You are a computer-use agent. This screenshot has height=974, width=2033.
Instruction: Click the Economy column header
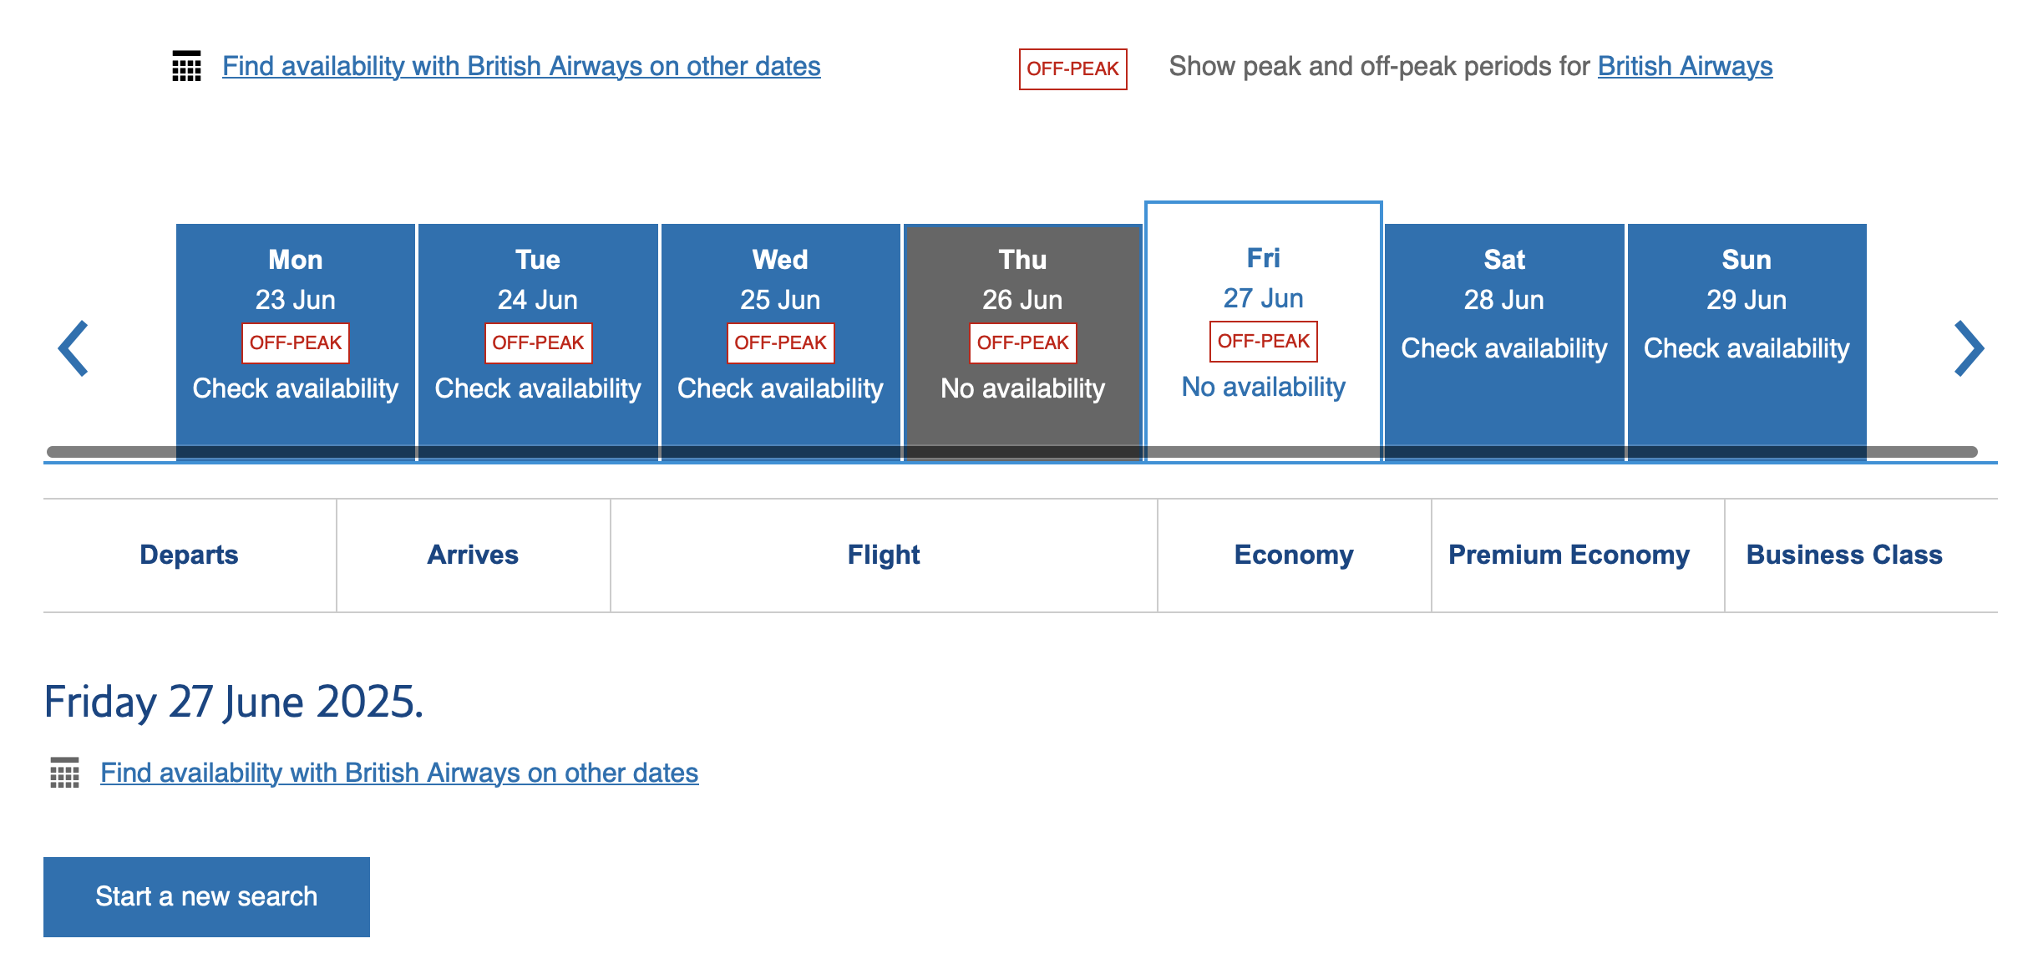1294,555
